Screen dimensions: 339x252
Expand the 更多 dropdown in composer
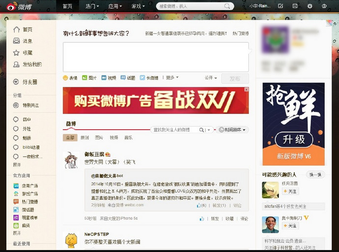pyautogui.click(x=172, y=78)
